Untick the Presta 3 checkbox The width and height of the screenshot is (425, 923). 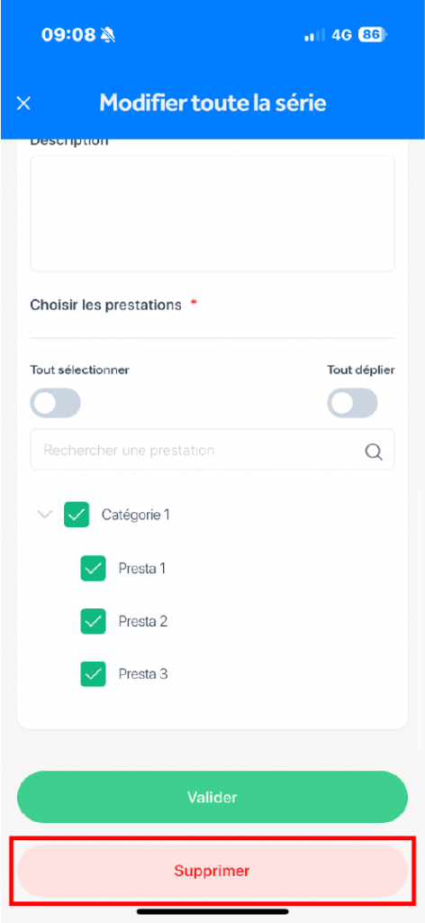(x=93, y=674)
